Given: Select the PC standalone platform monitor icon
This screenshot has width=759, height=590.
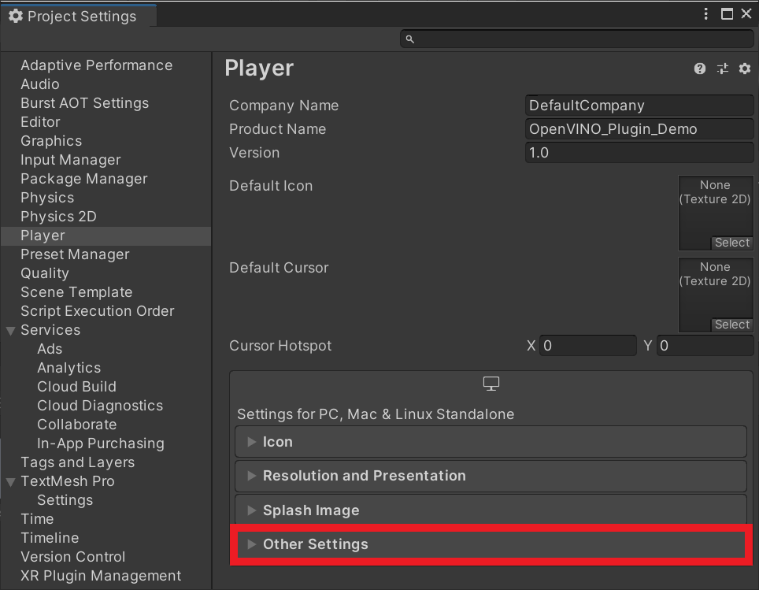Looking at the screenshot, I should point(491,384).
